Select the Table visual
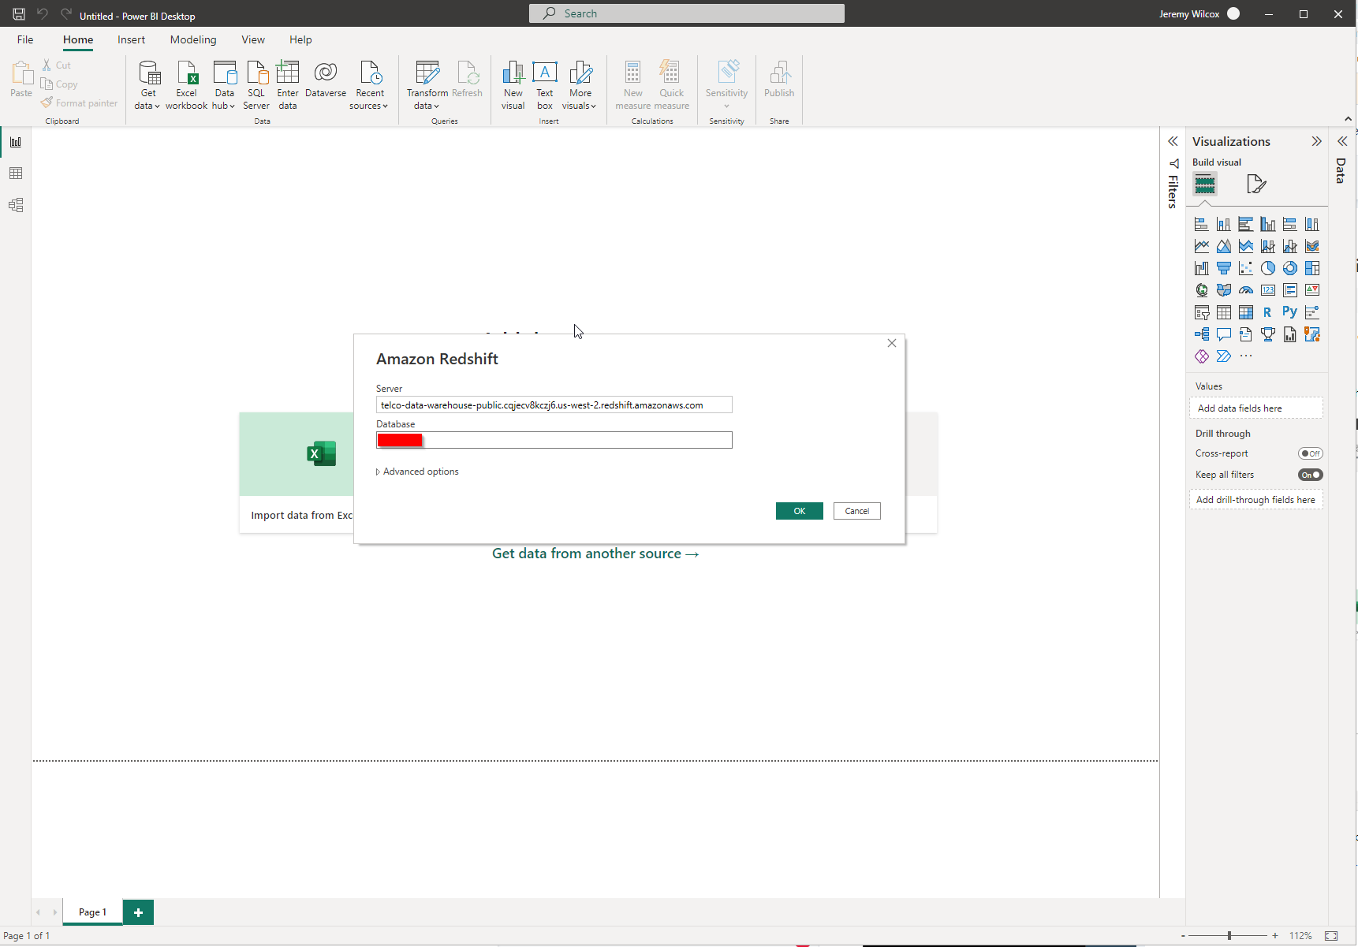1358x947 pixels. point(1223,312)
